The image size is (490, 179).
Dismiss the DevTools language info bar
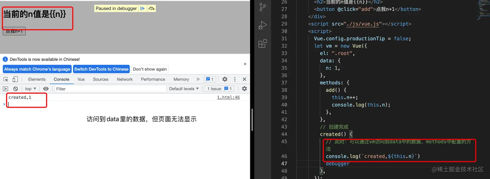click(245, 64)
